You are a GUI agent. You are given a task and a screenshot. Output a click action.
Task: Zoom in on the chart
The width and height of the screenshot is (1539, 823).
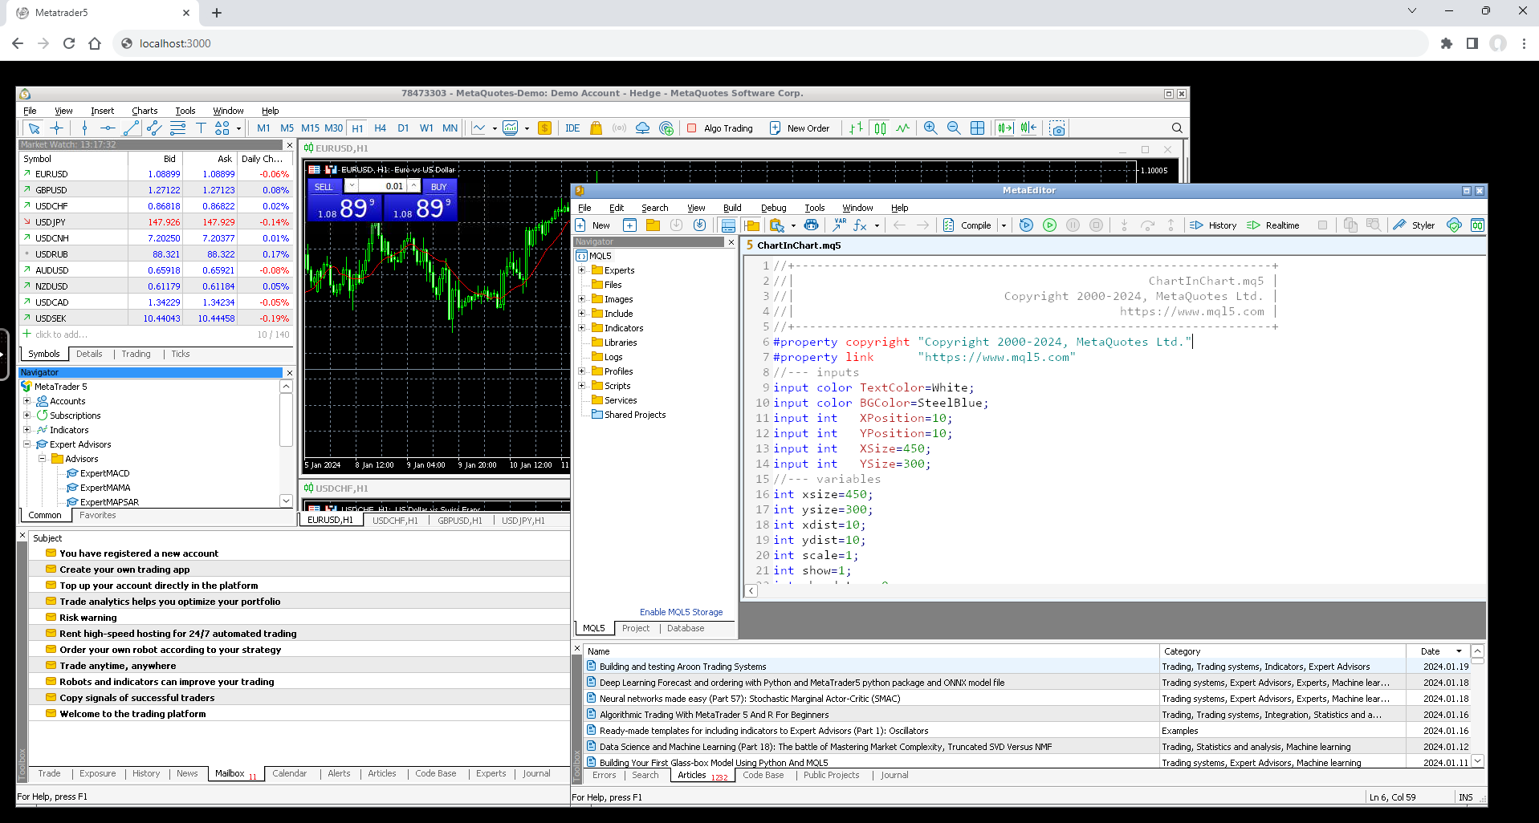pyautogui.click(x=930, y=128)
